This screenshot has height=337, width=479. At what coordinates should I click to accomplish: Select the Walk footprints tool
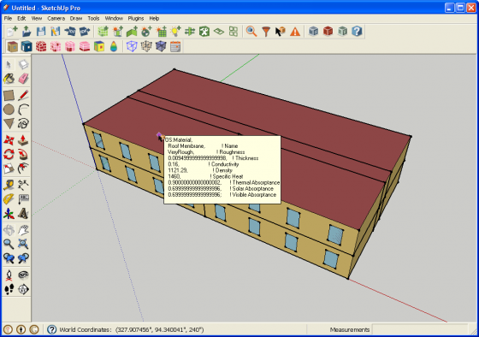click(9, 289)
